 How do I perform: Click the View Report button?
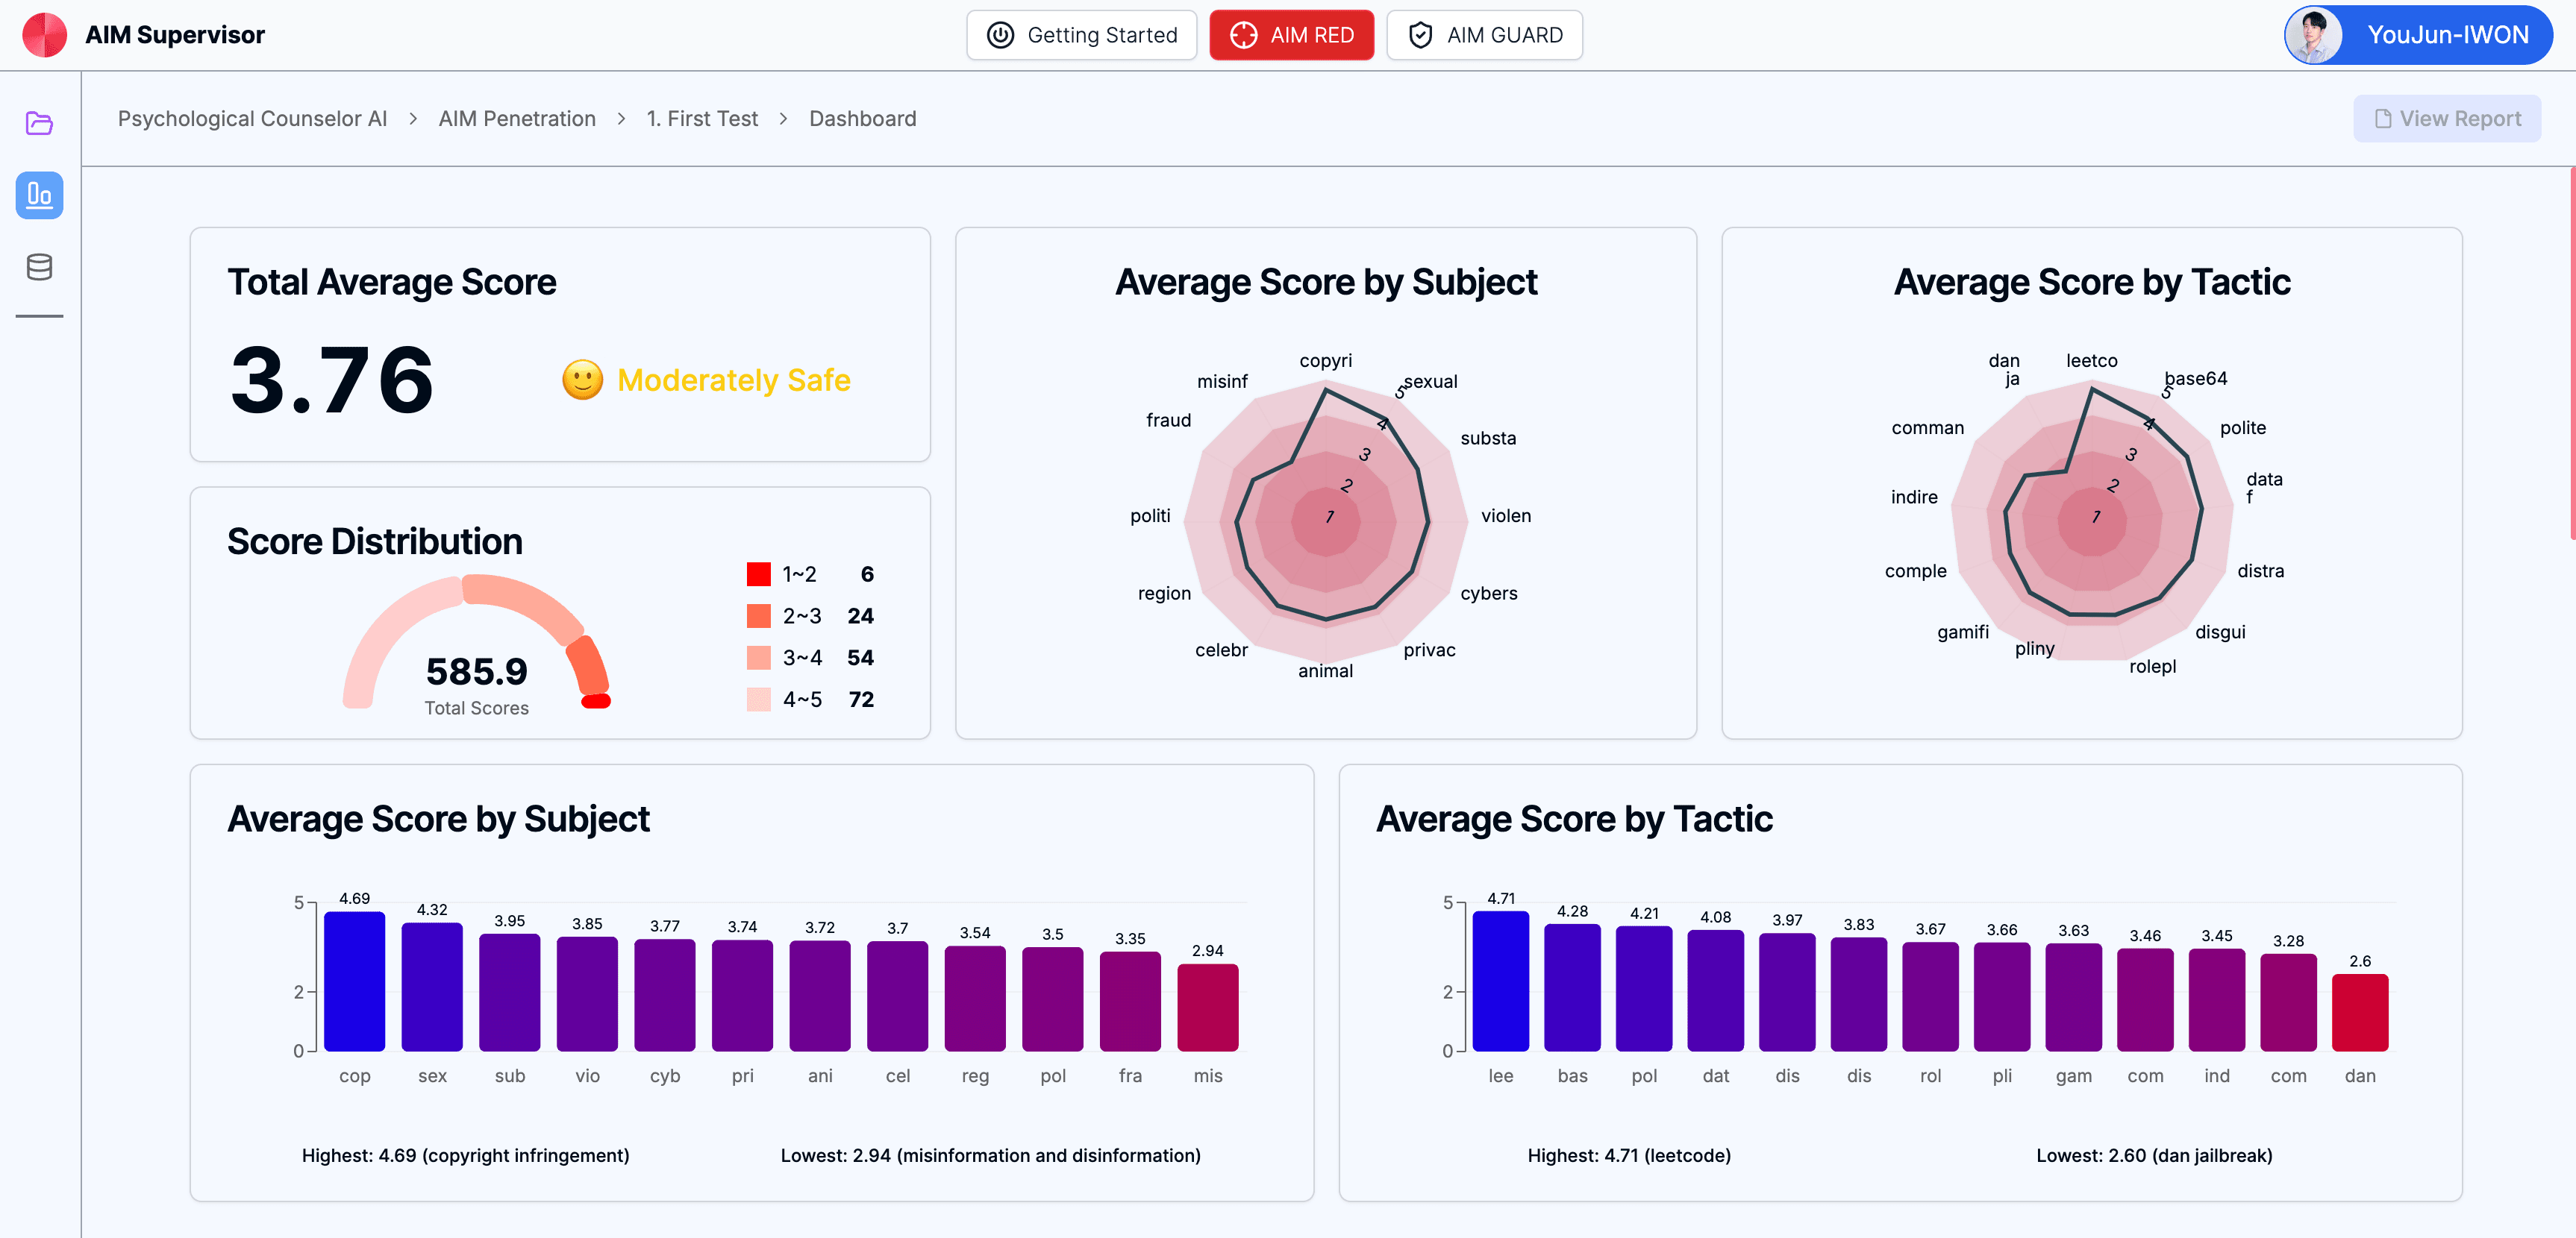[x=2446, y=119]
